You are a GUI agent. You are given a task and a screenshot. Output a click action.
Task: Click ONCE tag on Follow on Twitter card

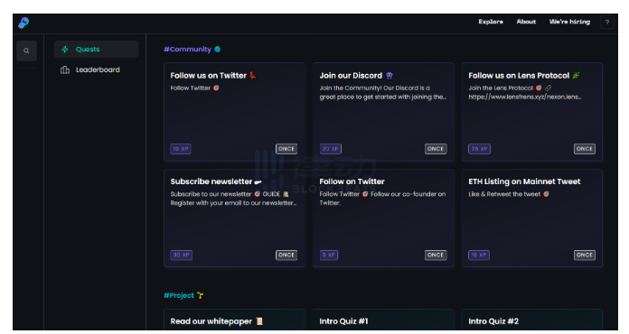tap(436, 255)
